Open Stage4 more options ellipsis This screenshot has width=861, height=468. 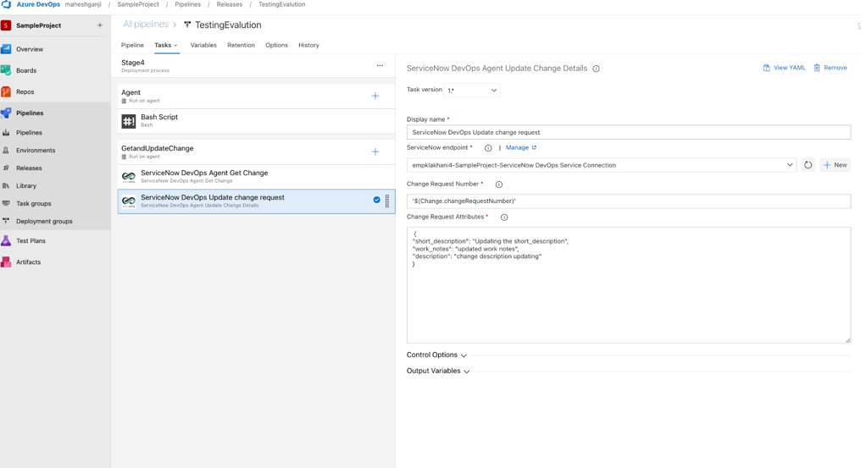pyautogui.click(x=380, y=65)
